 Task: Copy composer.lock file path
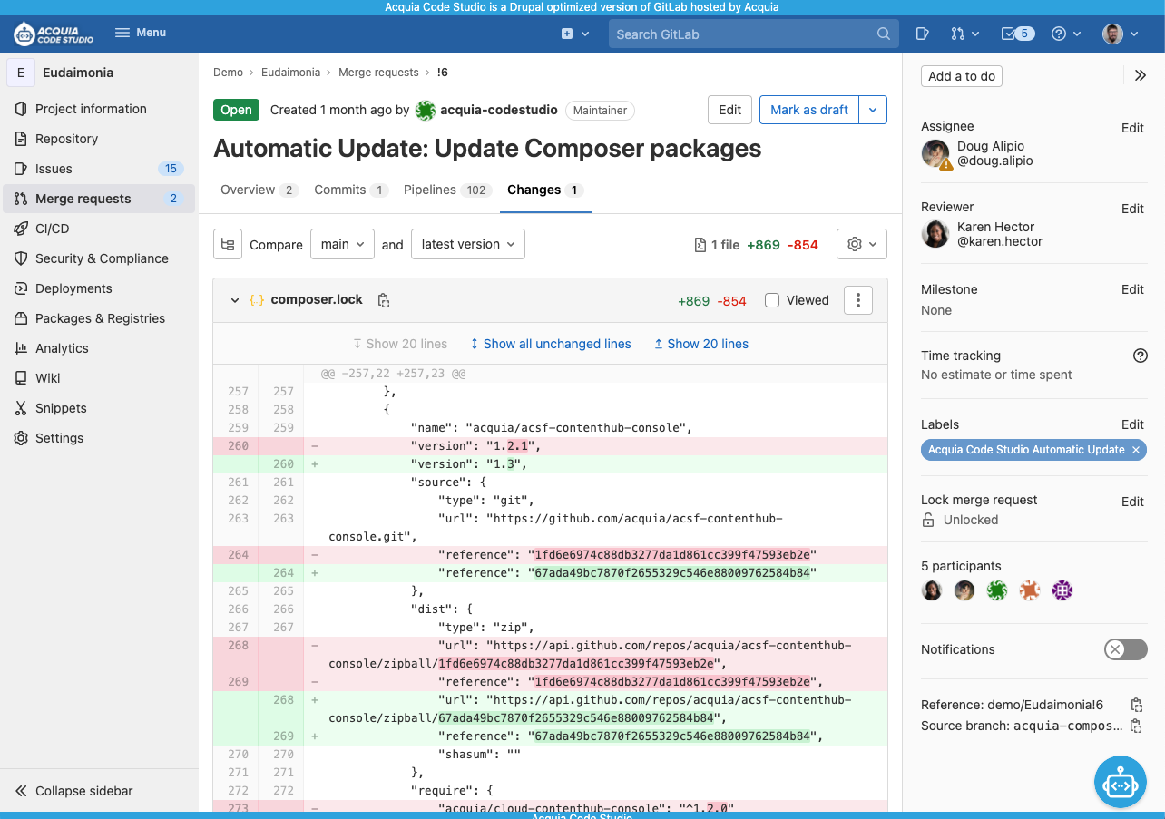[384, 300]
